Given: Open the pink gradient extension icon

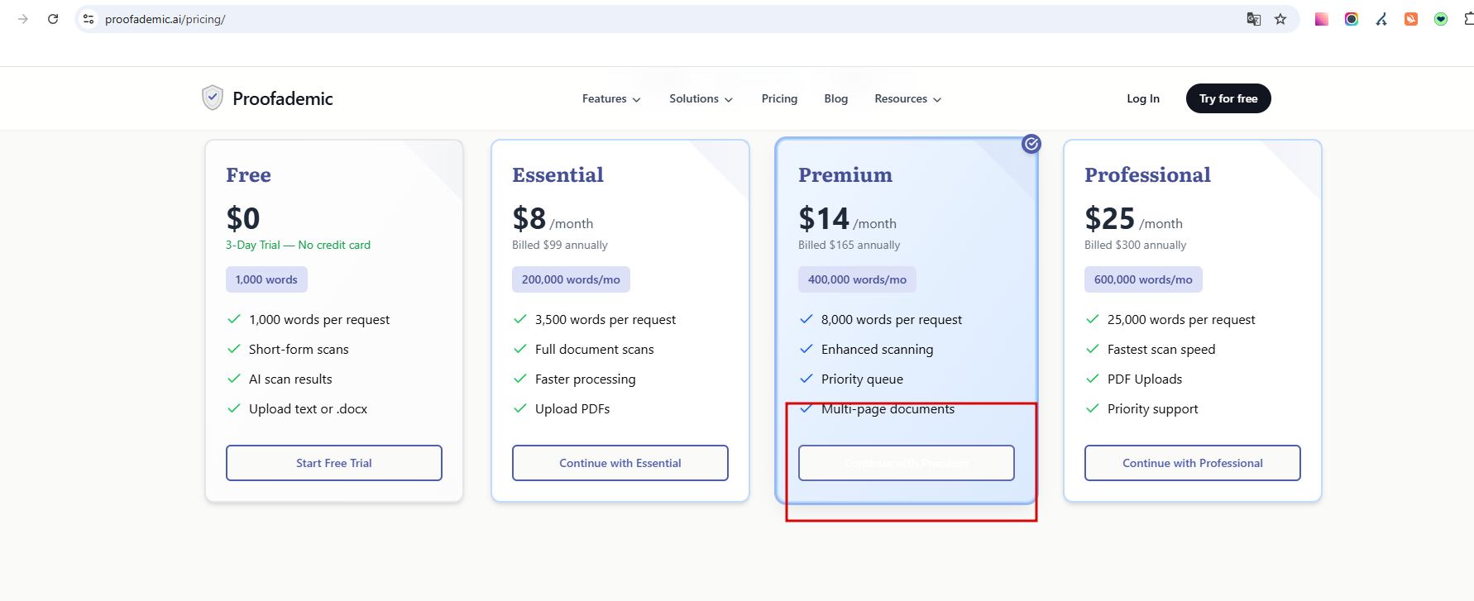Looking at the screenshot, I should [x=1322, y=19].
